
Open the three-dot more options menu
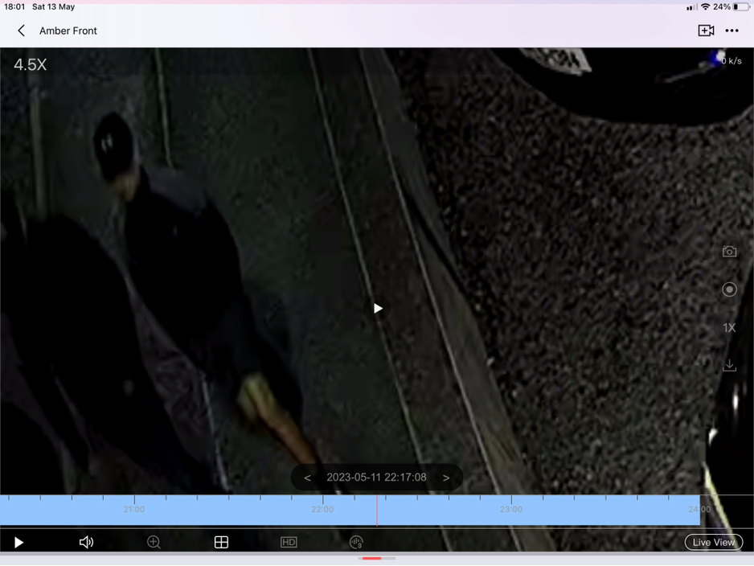click(731, 31)
